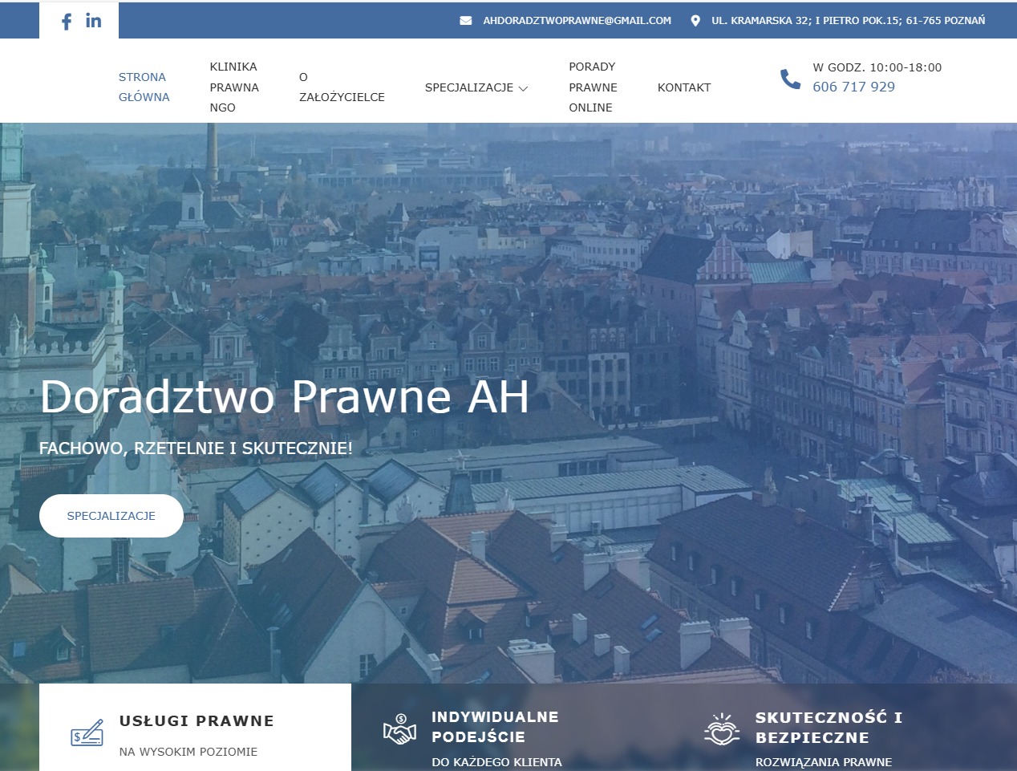Screen dimensions: 1017x771
Task: Click the AHDORADZTWOPRAWNE@GMAIL.COM email link
Action: coord(576,20)
